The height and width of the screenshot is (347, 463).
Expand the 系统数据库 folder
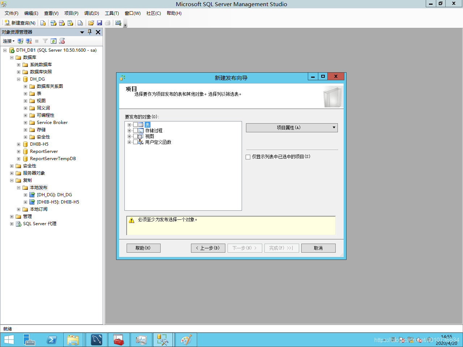[x=18, y=65]
